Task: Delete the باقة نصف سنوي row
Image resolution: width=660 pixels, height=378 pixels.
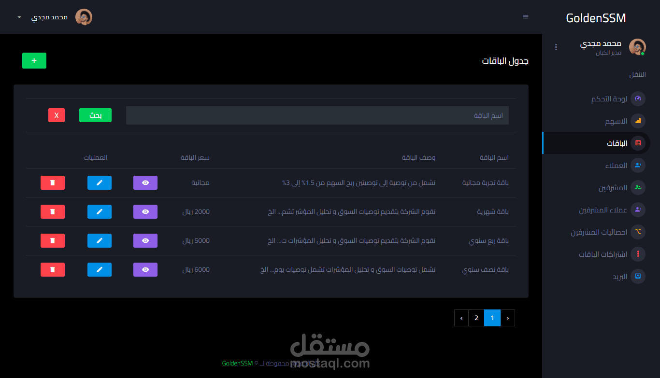Action: point(53,270)
